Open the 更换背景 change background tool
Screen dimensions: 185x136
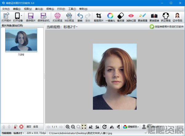142,16
